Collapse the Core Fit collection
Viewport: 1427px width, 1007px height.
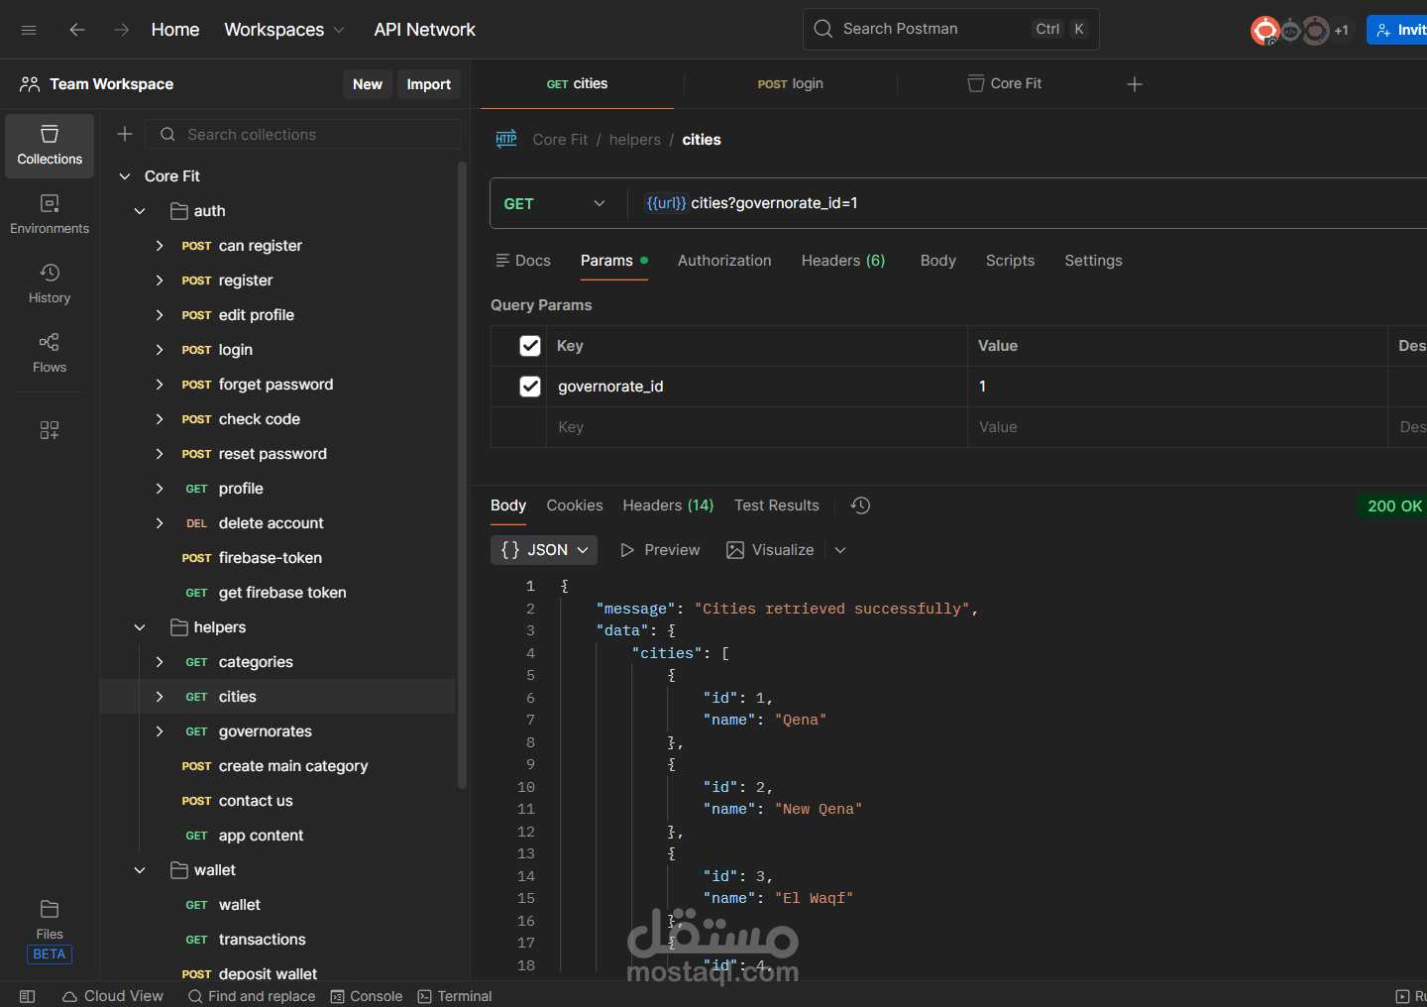click(x=125, y=176)
